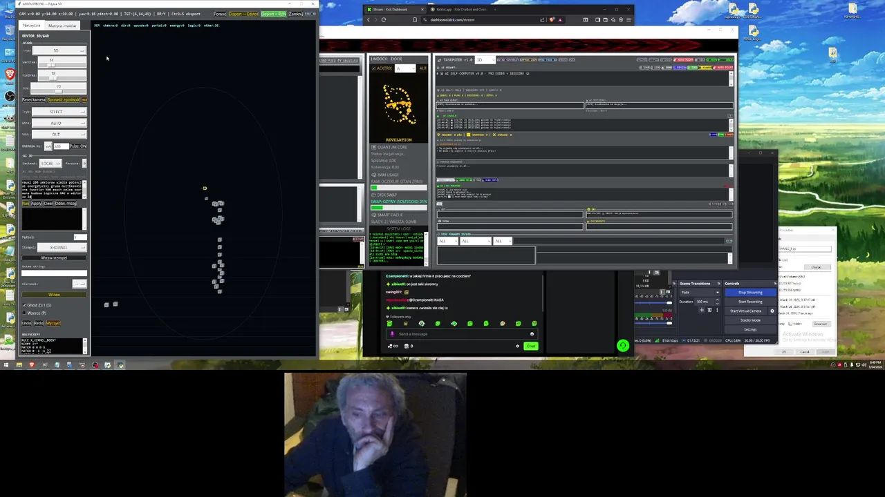Click Start Recording in OBS controls
This screenshot has width=885, height=497.
(751, 302)
